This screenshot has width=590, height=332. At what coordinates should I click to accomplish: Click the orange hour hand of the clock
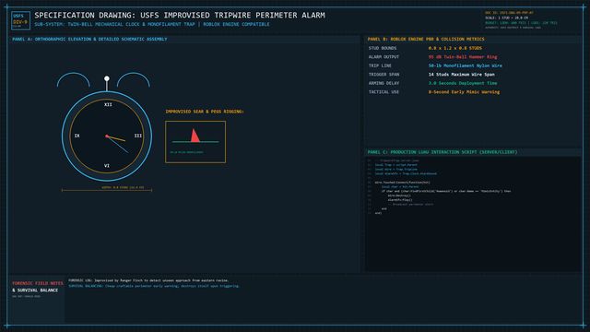tap(116, 138)
